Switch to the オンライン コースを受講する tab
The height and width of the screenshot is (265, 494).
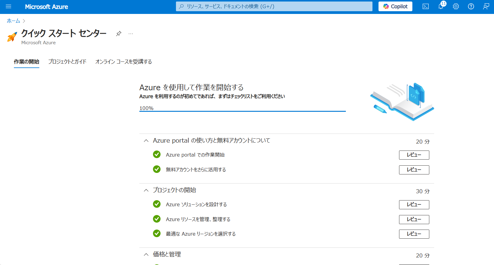click(x=124, y=61)
